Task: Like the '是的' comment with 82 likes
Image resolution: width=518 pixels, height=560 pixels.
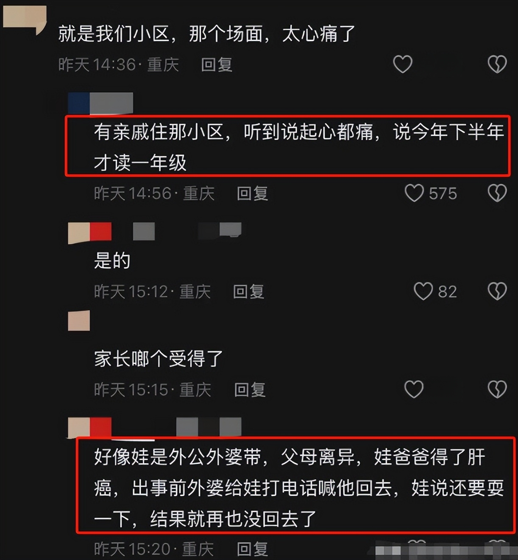Action: pos(423,291)
